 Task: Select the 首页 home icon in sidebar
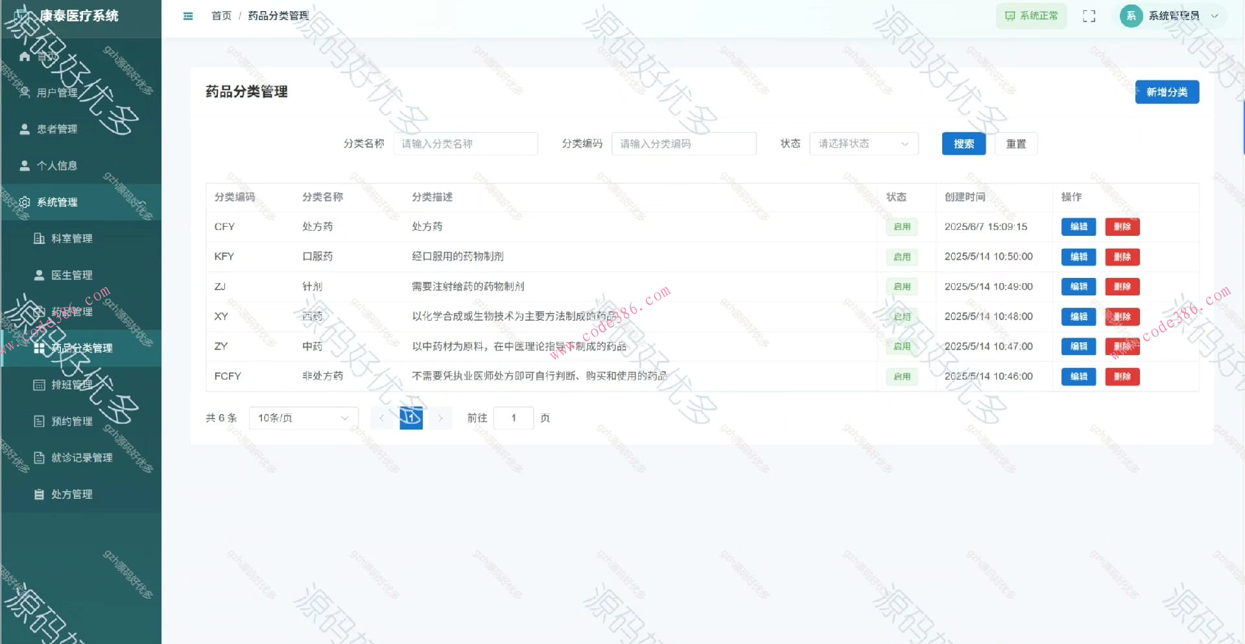point(25,56)
